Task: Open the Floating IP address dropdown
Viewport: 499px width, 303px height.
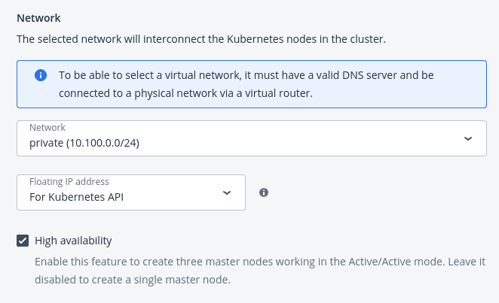Action: click(x=131, y=192)
